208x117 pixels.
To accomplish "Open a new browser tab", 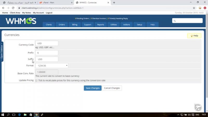I will pyautogui.click(x=114, y=3).
